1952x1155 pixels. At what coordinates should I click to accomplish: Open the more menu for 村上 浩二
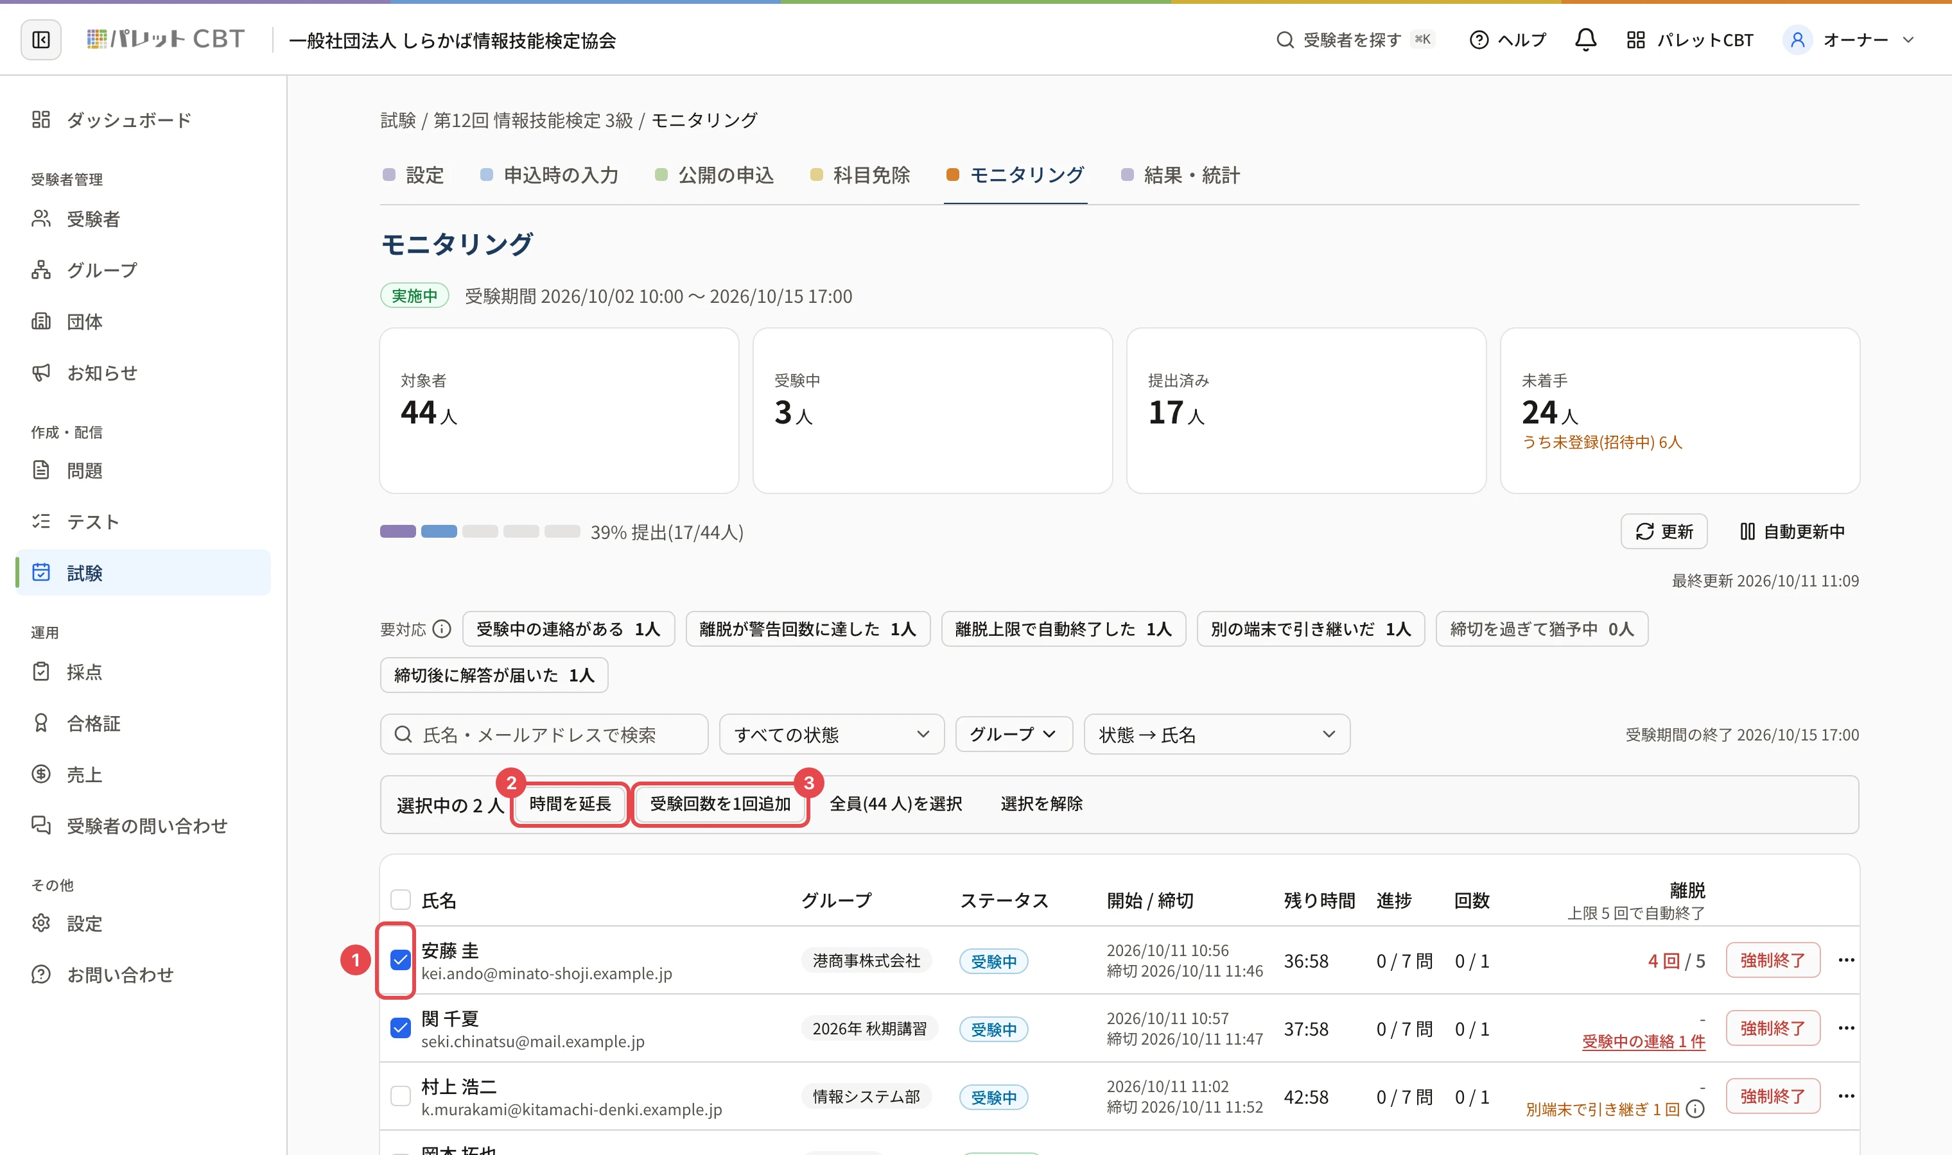[1846, 1096]
